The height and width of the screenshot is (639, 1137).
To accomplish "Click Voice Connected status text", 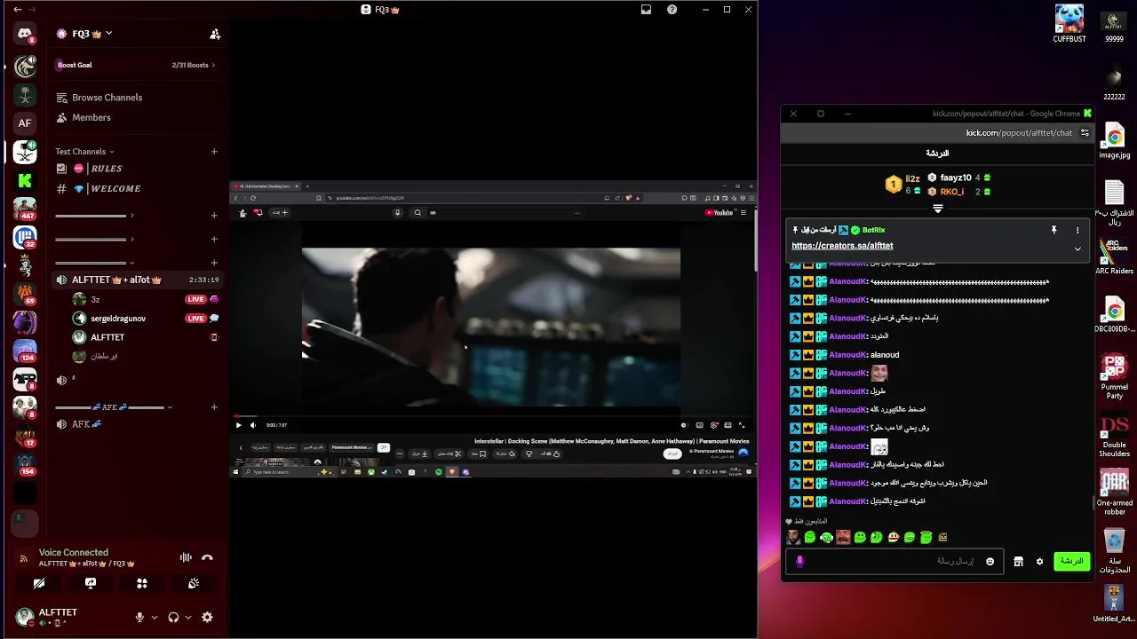I will pyautogui.click(x=73, y=552).
